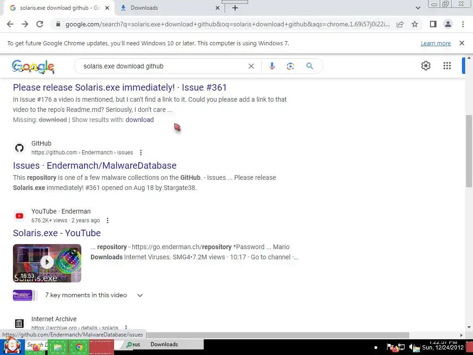
Task: Open the Solaris.exe - YouTube result
Action: [57, 233]
